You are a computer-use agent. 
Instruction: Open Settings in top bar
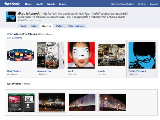tap(142, 4)
